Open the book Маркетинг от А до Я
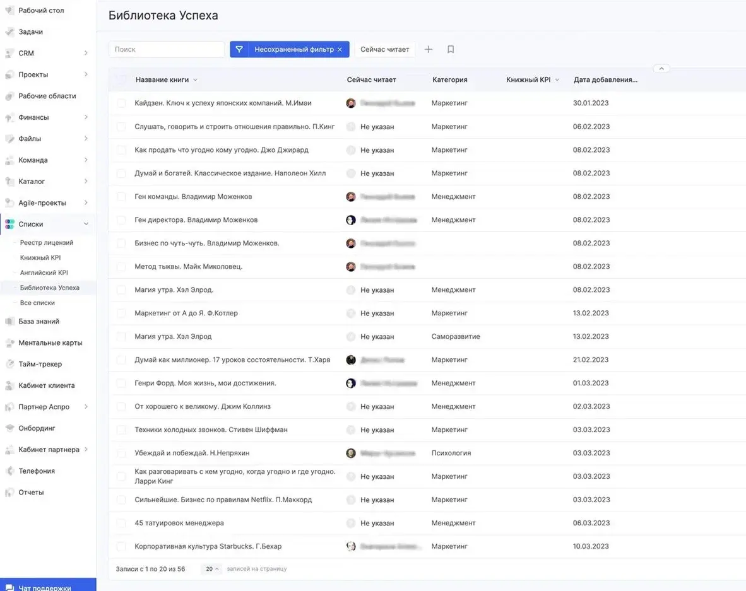Screen dimensions: 746x591 point(186,313)
